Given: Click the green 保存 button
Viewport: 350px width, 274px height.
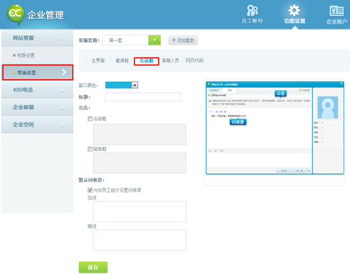Looking at the screenshot, I should coord(93,268).
